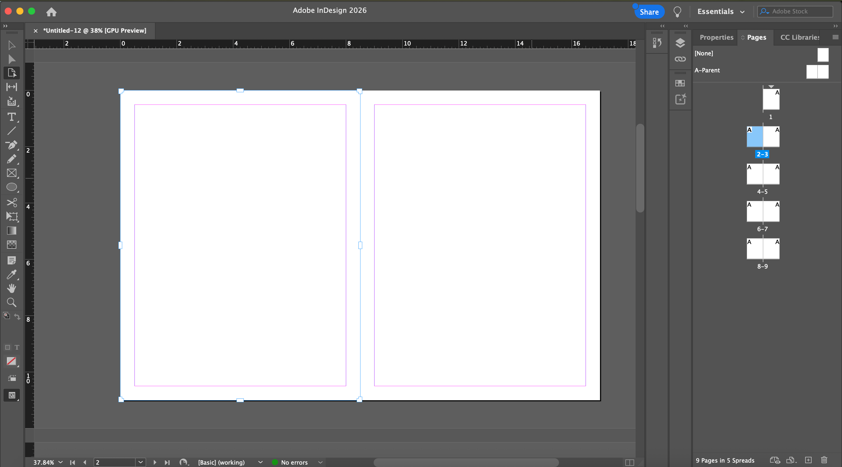Select the Hand tool
842x467 pixels.
(11, 288)
